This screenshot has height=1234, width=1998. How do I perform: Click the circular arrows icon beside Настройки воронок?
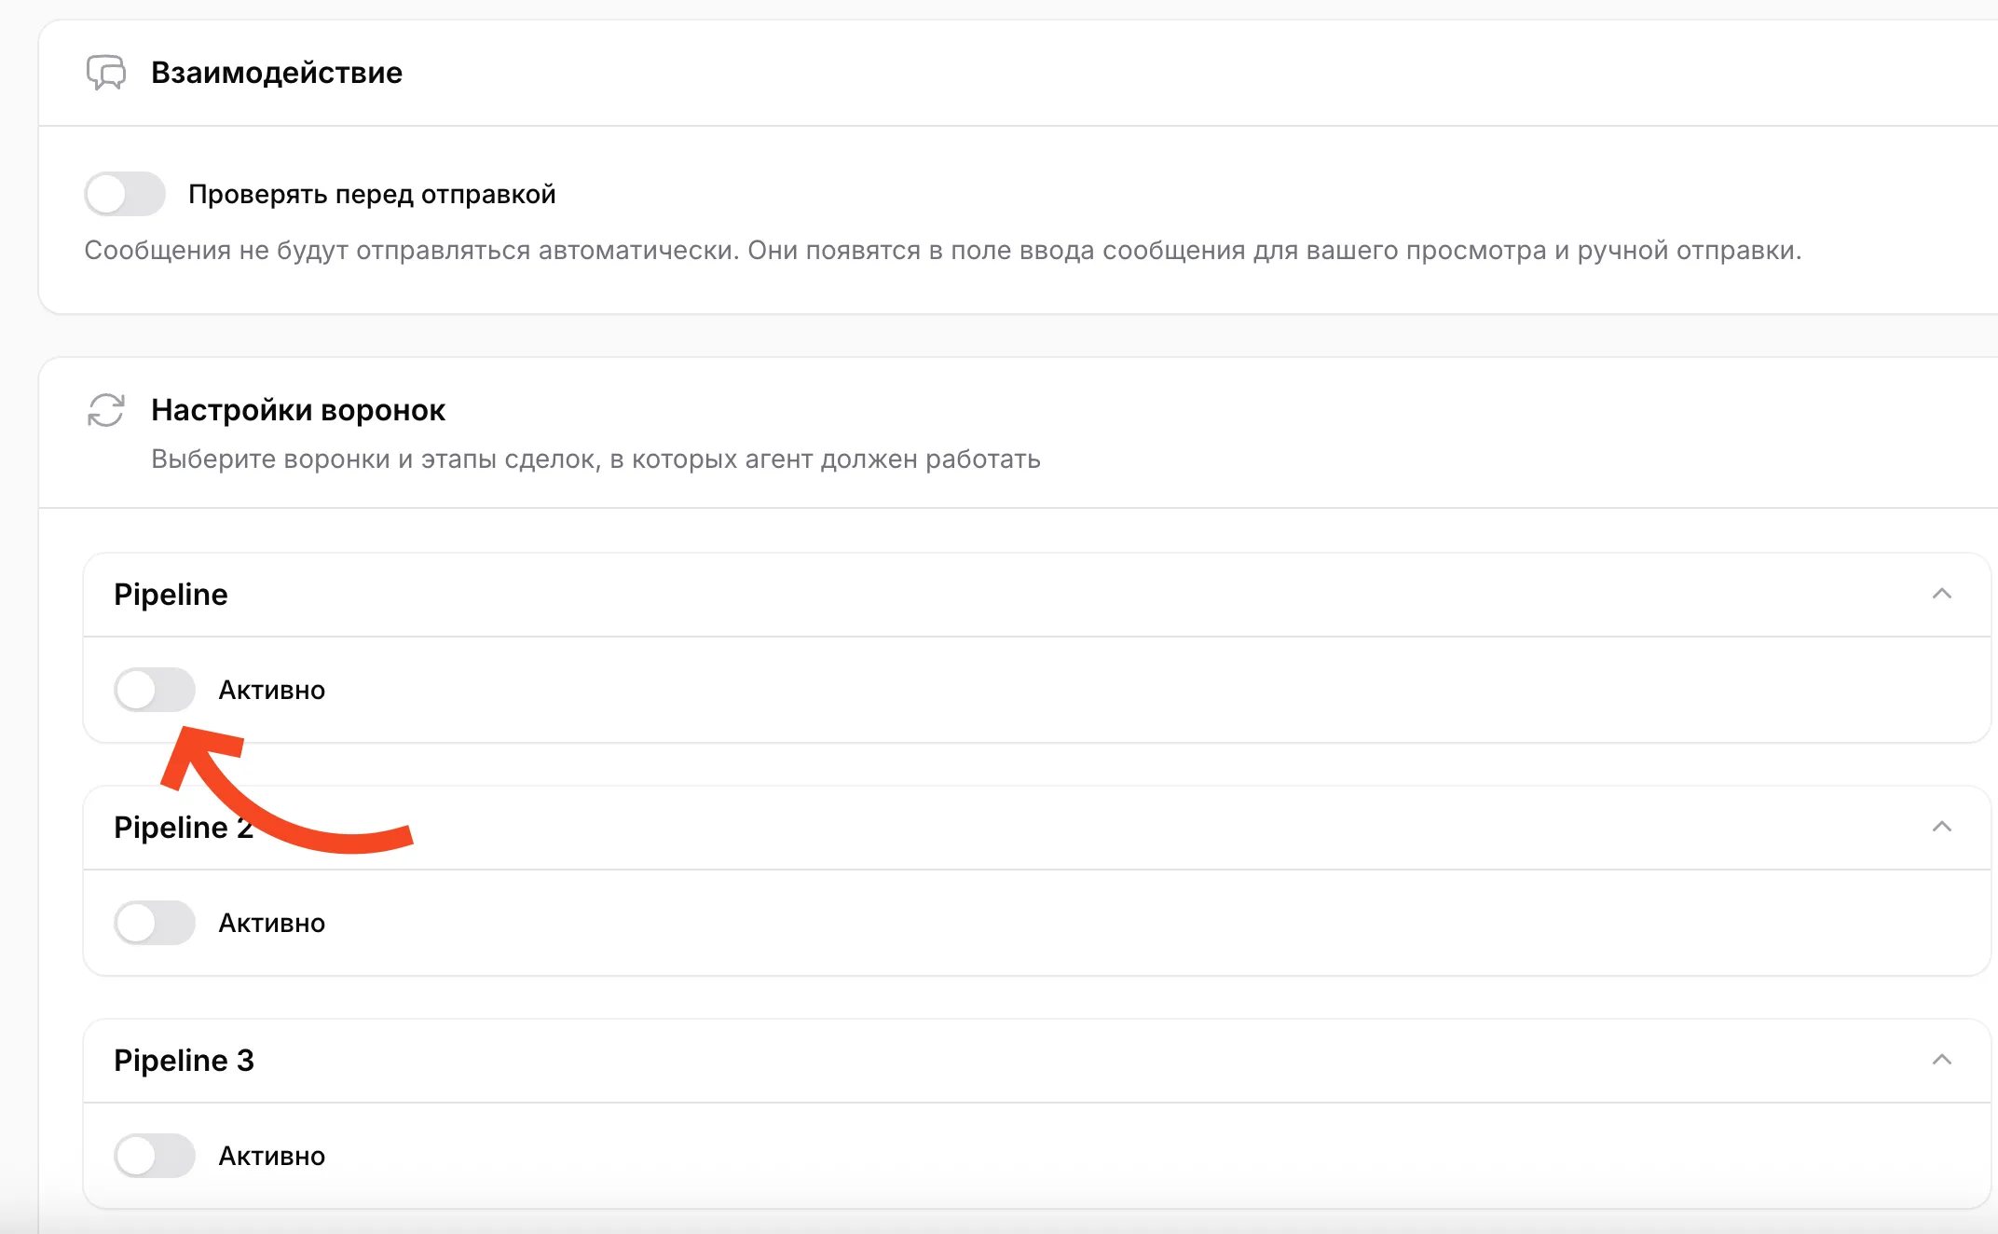(105, 409)
